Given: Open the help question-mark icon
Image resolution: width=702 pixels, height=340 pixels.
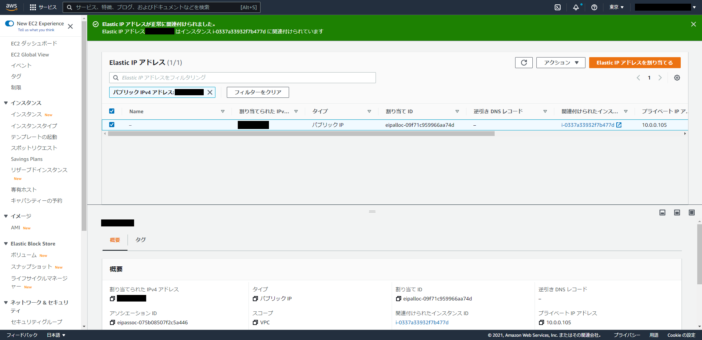Looking at the screenshot, I should click(x=594, y=7).
